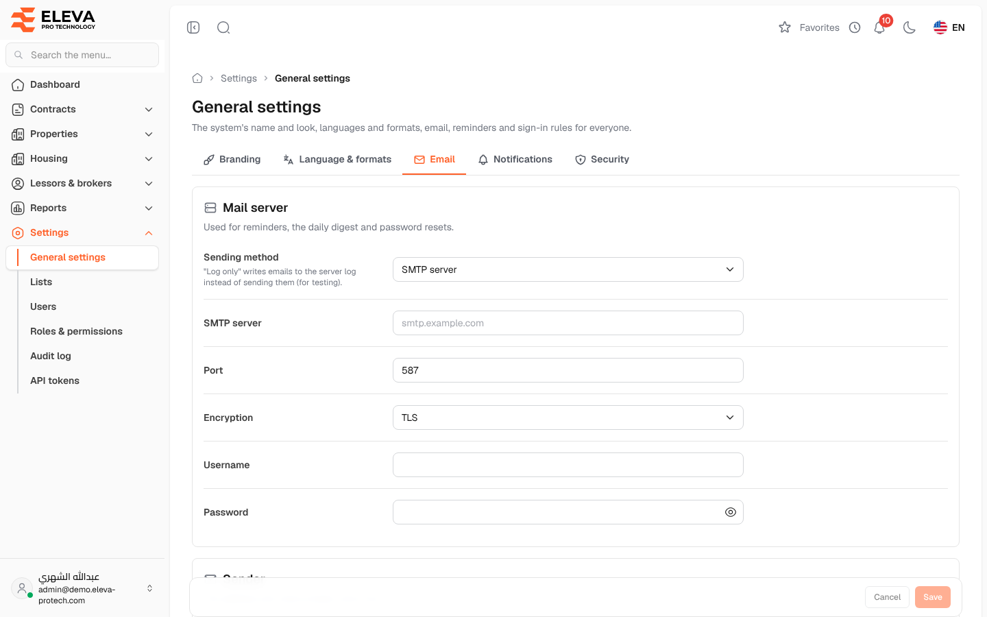Switch to the Language & formats tab

[337, 159]
